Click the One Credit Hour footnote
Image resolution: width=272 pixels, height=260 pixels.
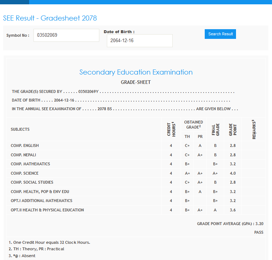click(49, 242)
